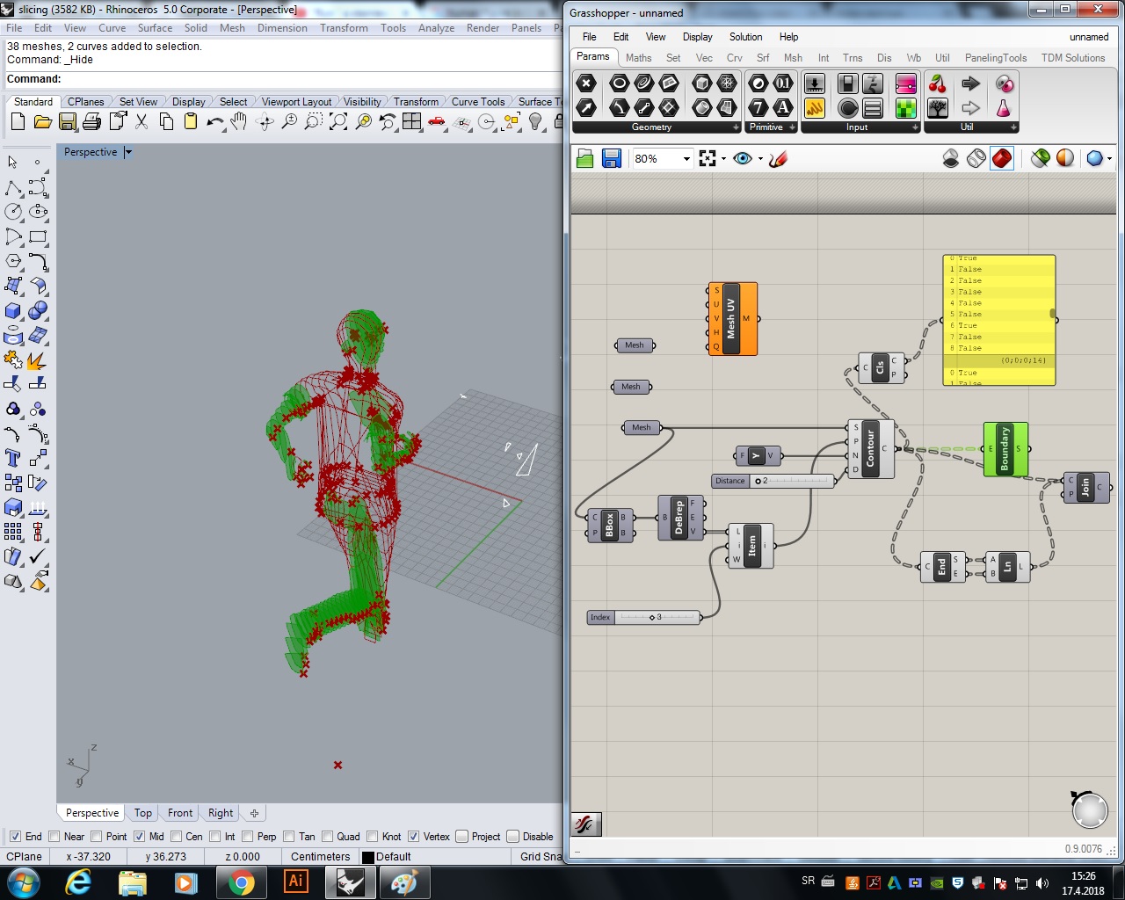Screen dimensions: 1125x900
Task: Add a new viewport tab with plus button
Action: point(254,813)
